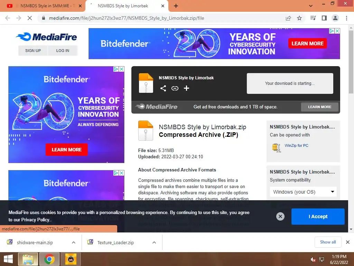Close the NSMBDS Style by Limorbak tab

[163, 6]
